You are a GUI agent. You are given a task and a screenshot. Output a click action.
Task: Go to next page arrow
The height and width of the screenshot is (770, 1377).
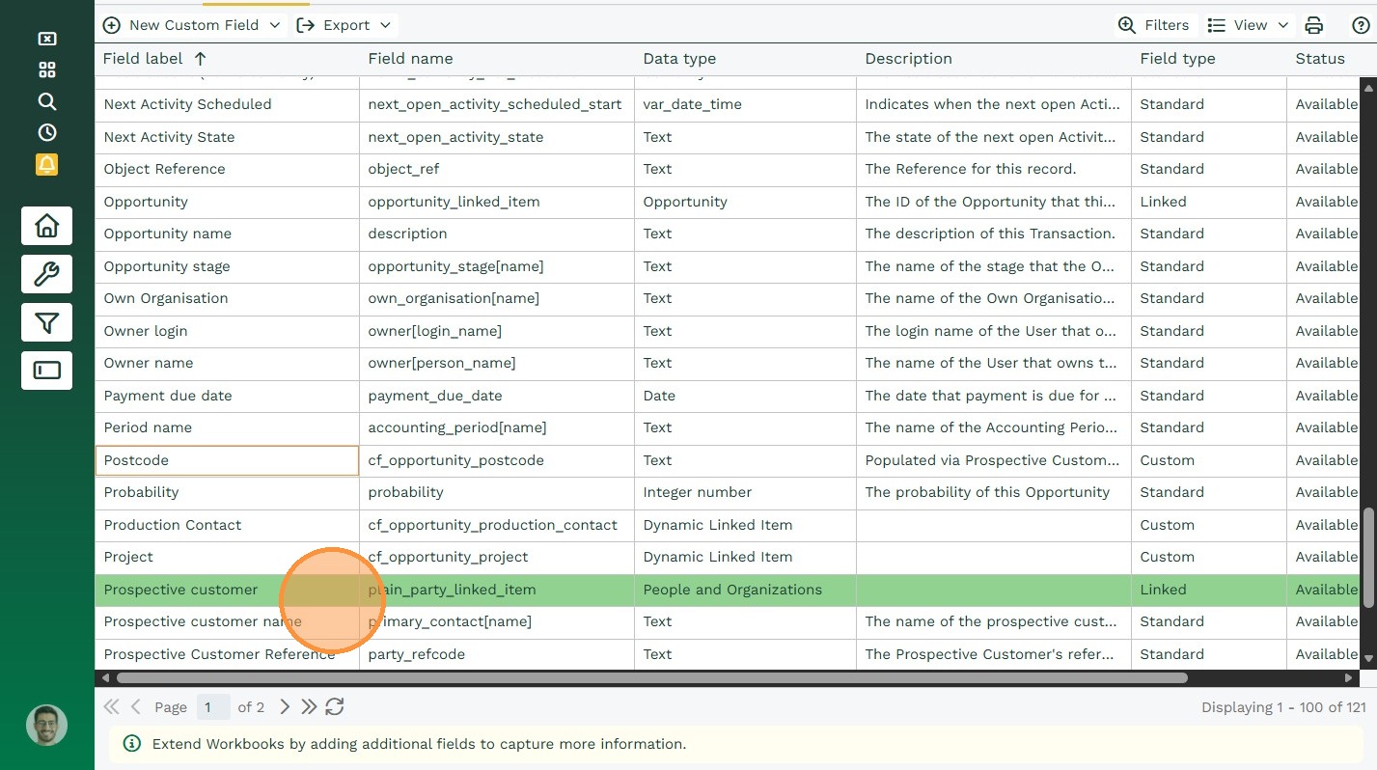point(284,707)
